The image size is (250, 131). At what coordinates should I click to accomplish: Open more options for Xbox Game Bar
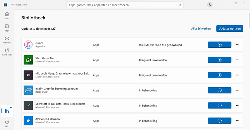click(237, 60)
